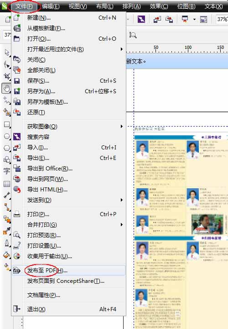
Task: Click the search content toolbar icon
Action: [x=141, y=19]
